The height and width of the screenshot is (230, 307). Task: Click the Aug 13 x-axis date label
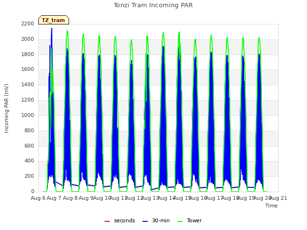(150, 198)
